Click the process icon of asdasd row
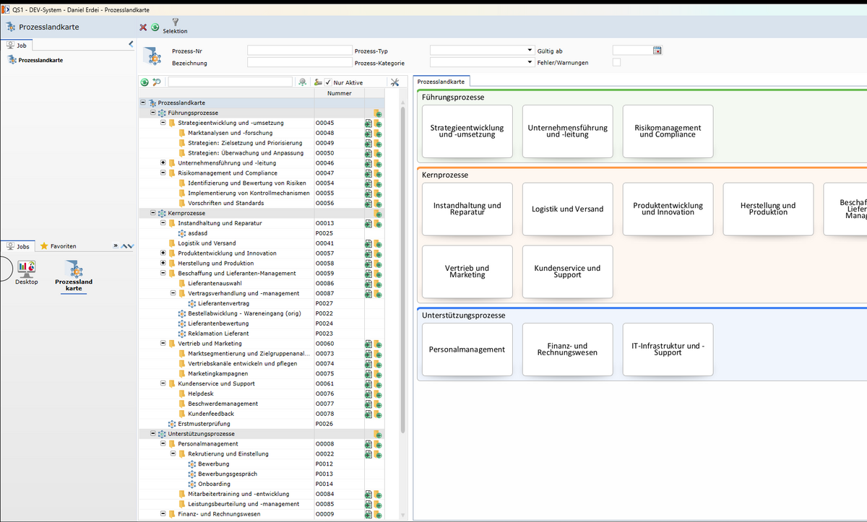This screenshot has height=522, width=867. [182, 233]
